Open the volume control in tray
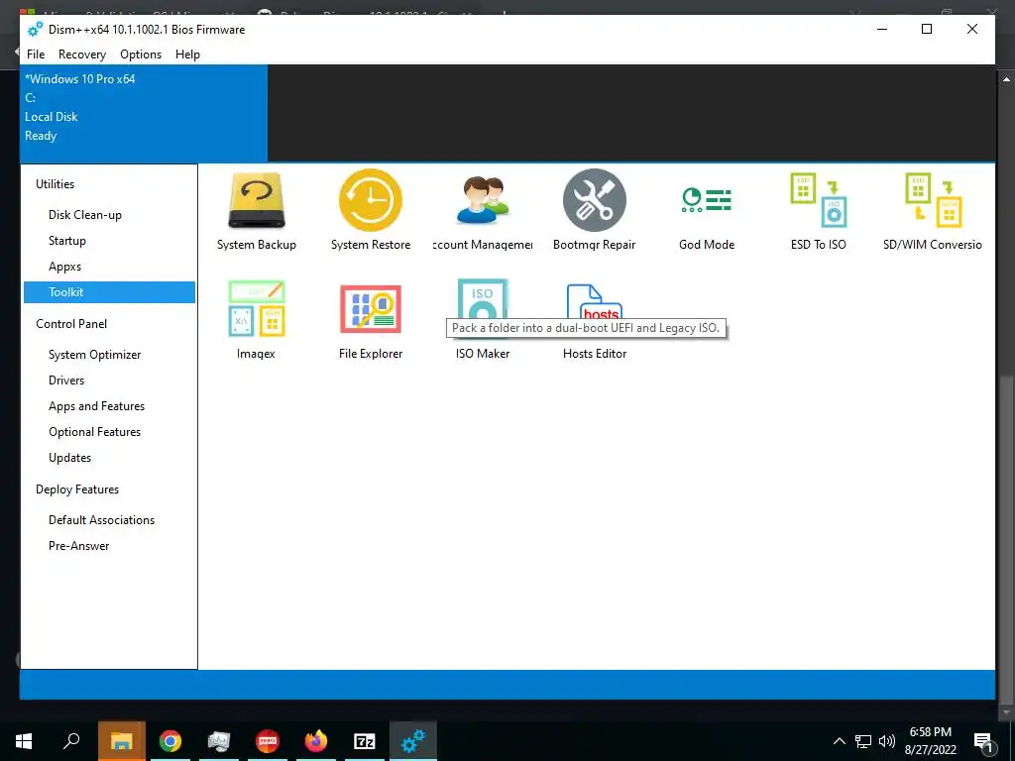This screenshot has width=1015, height=761. click(x=887, y=741)
